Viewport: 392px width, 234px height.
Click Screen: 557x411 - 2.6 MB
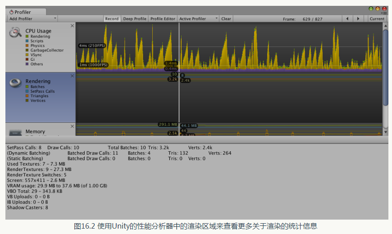pyautogui.click(x=36, y=180)
